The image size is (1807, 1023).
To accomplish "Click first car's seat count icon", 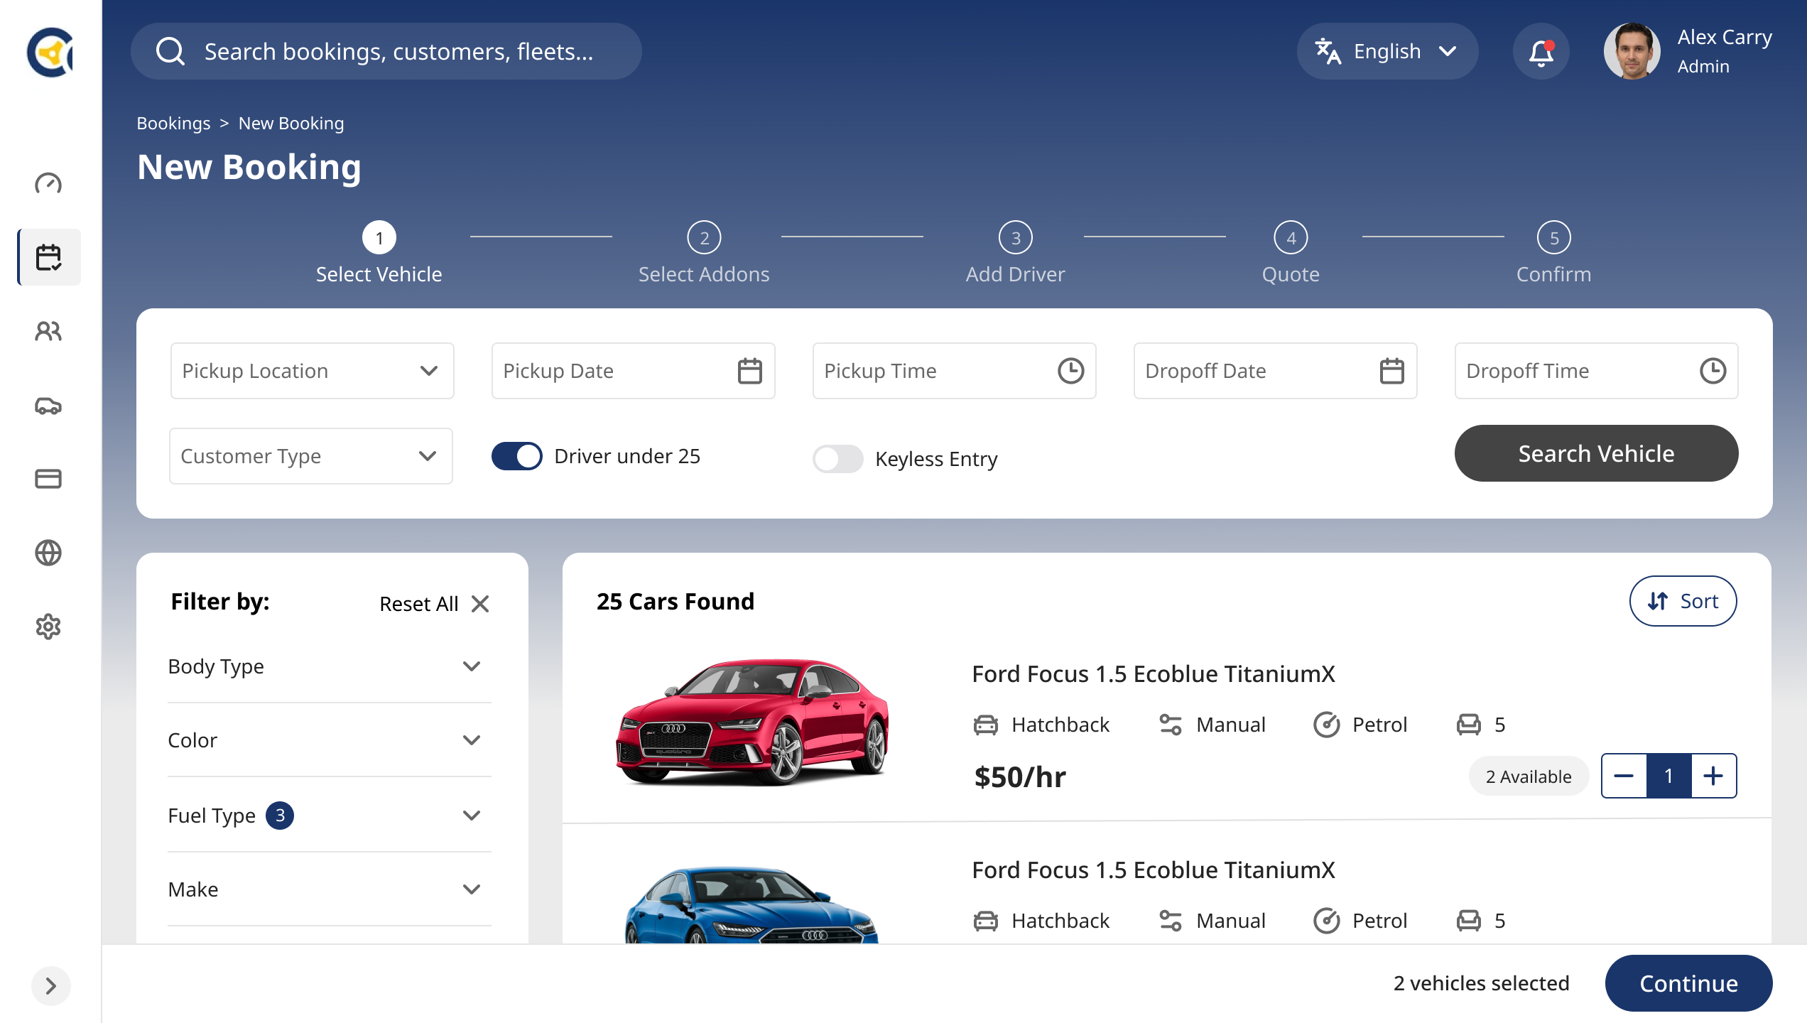I will 1469,725.
